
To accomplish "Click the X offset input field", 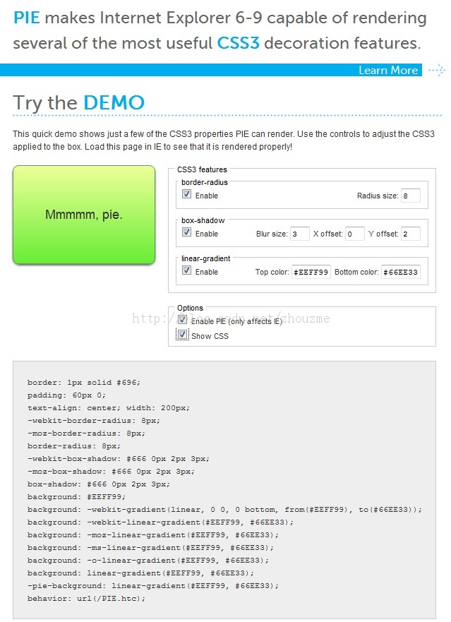I will click(355, 234).
